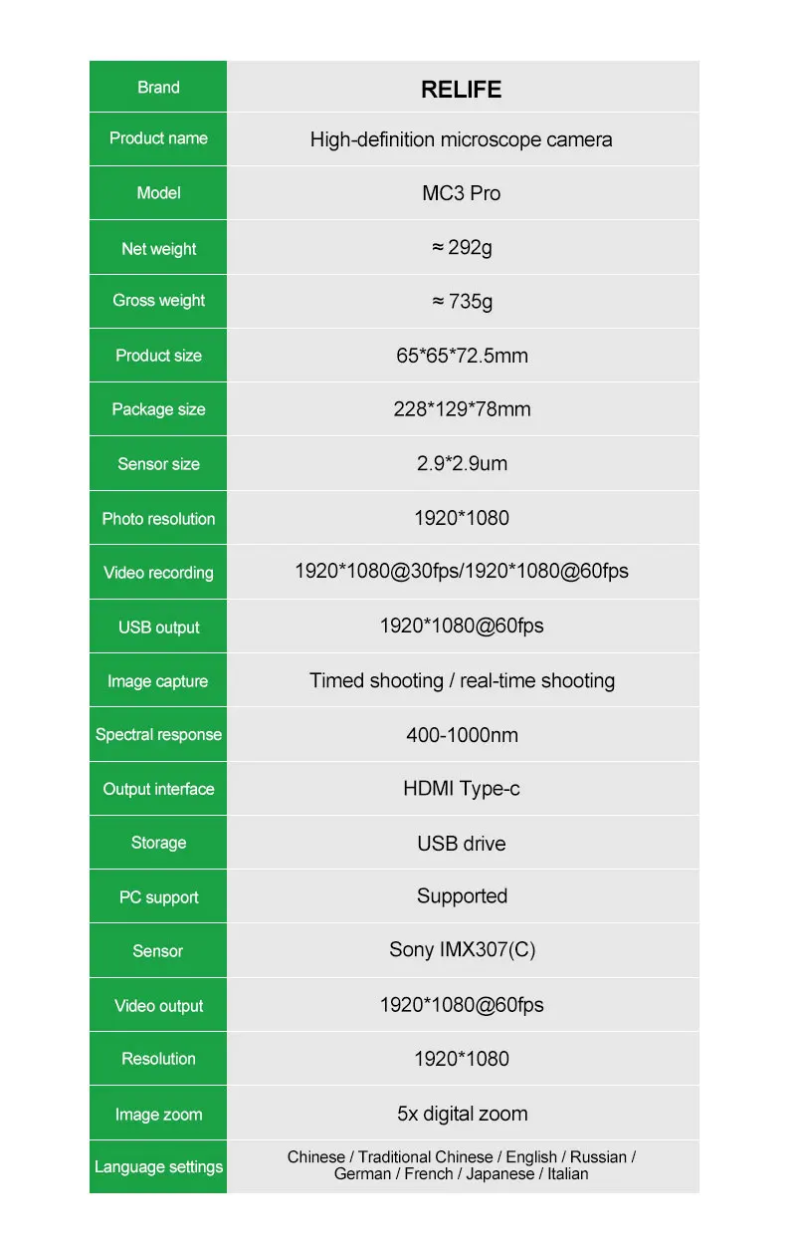
Task: Click the 400-1000nm spectral response value
Action: (462, 735)
